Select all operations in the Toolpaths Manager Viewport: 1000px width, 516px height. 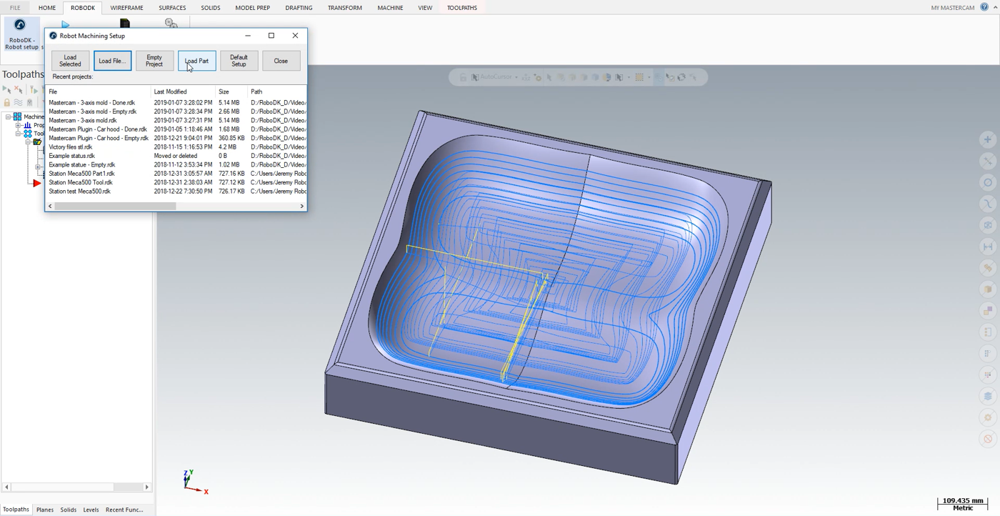pyautogui.click(x=7, y=89)
